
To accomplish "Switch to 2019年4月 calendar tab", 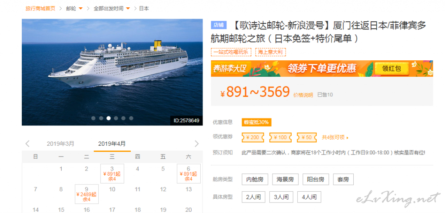I will click(112, 144).
